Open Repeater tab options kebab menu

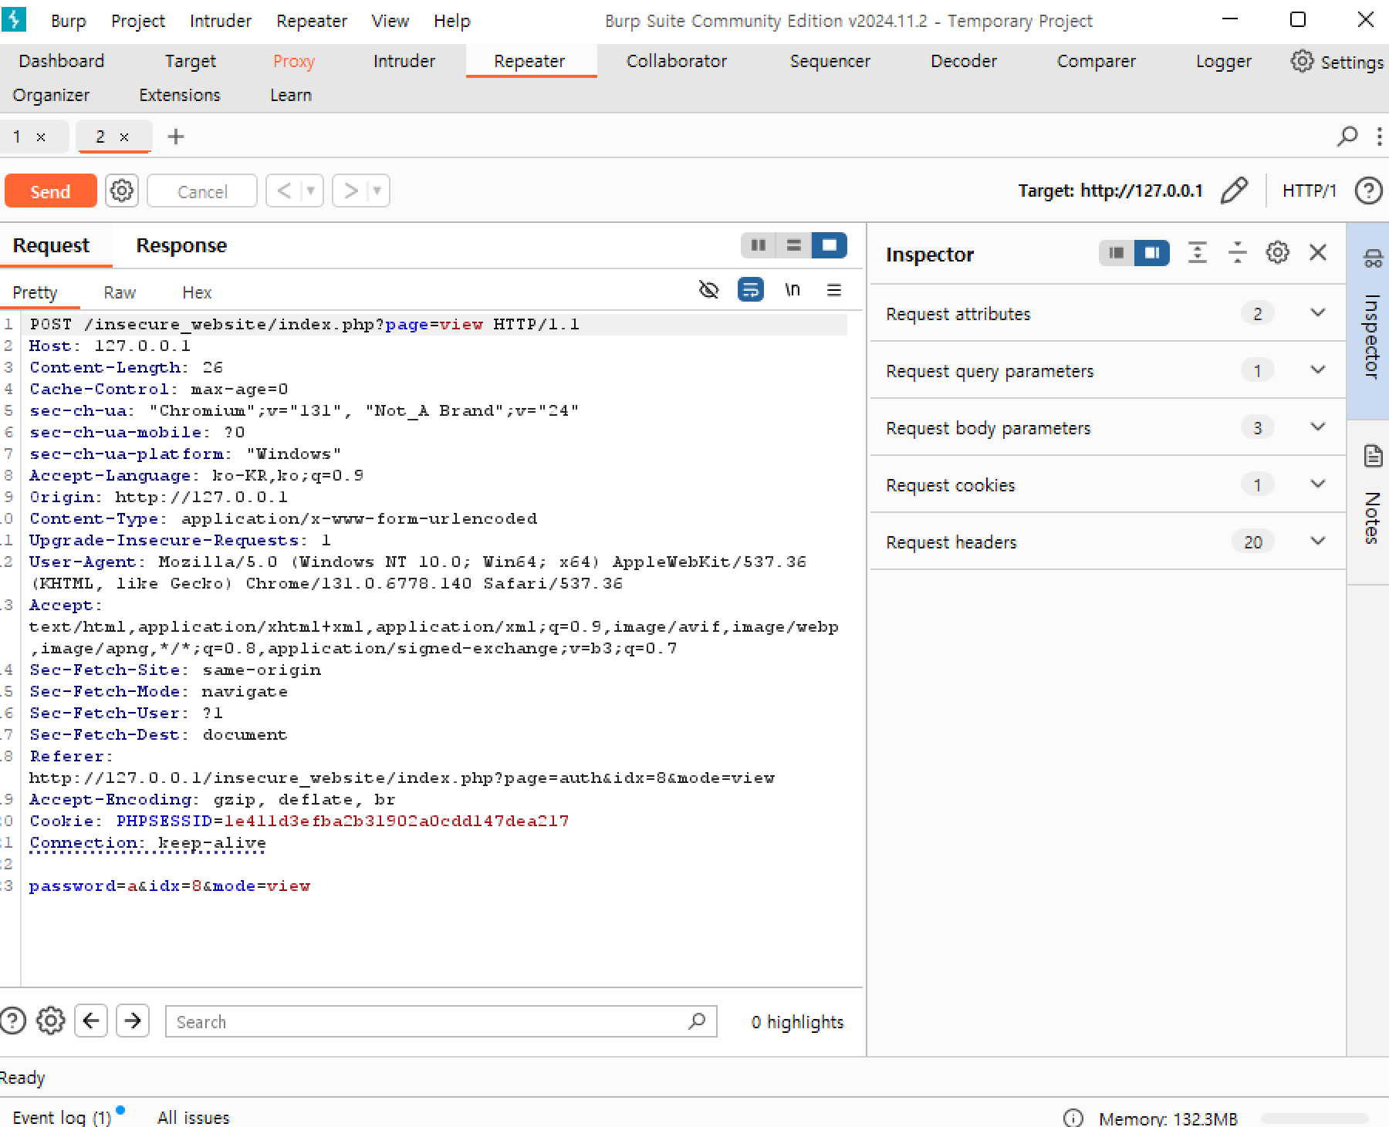tap(1379, 137)
